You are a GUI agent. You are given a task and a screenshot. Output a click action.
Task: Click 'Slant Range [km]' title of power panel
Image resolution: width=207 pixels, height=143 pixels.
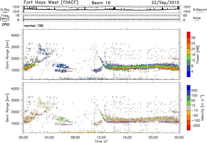tap(7, 54)
